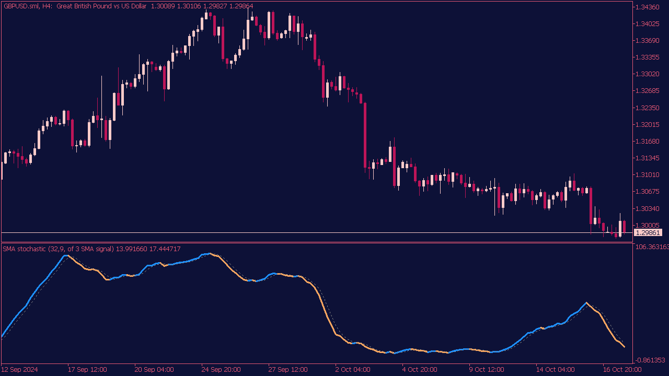The height and width of the screenshot is (376, 669).
Task: Click the 1.34025 price scale label
Action: point(647,23)
